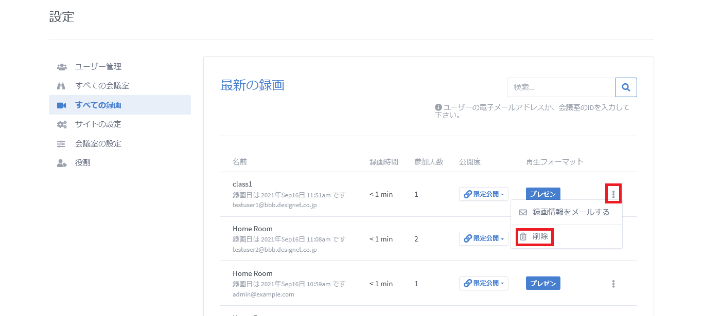This screenshot has width=703, height=316.
Task: Play the class1 プレゼン recording
Action: (543, 194)
